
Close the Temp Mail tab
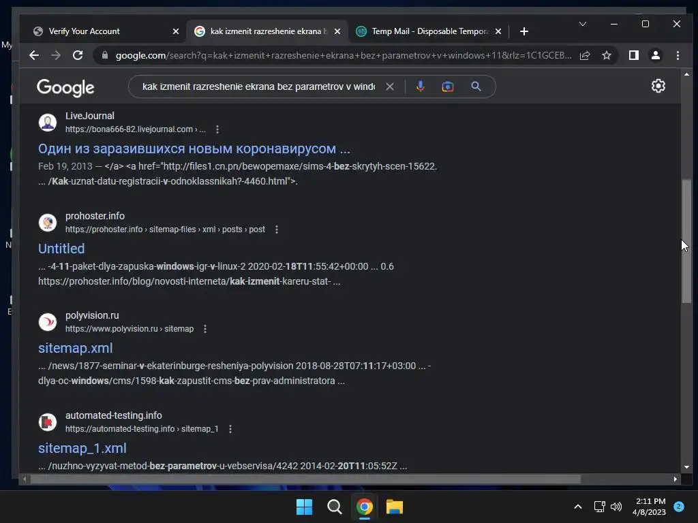[x=498, y=31]
